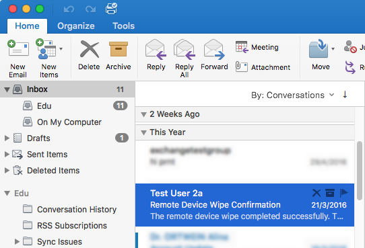Expand the Sync Issues folder
The height and width of the screenshot is (248, 365).
tap(17, 241)
